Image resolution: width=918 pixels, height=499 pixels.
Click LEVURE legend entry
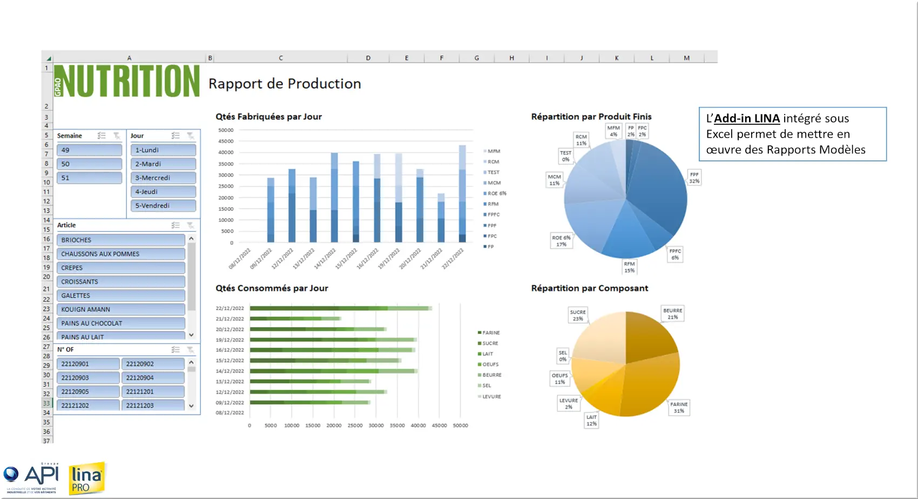489,396
